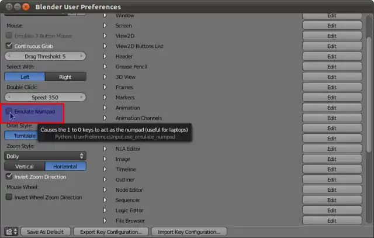Click the orange window close button
374x238 pixels.
tap(26, 6)
